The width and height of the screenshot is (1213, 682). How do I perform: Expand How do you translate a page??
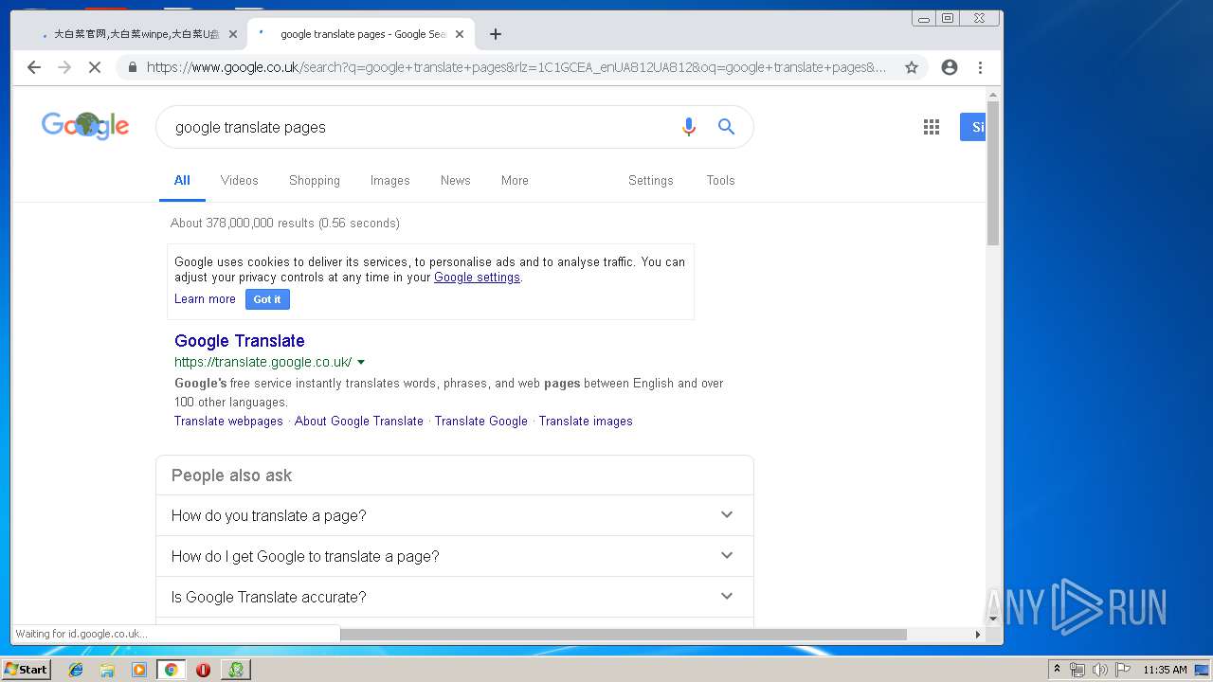pyautogui.click(x=454, y=515)
